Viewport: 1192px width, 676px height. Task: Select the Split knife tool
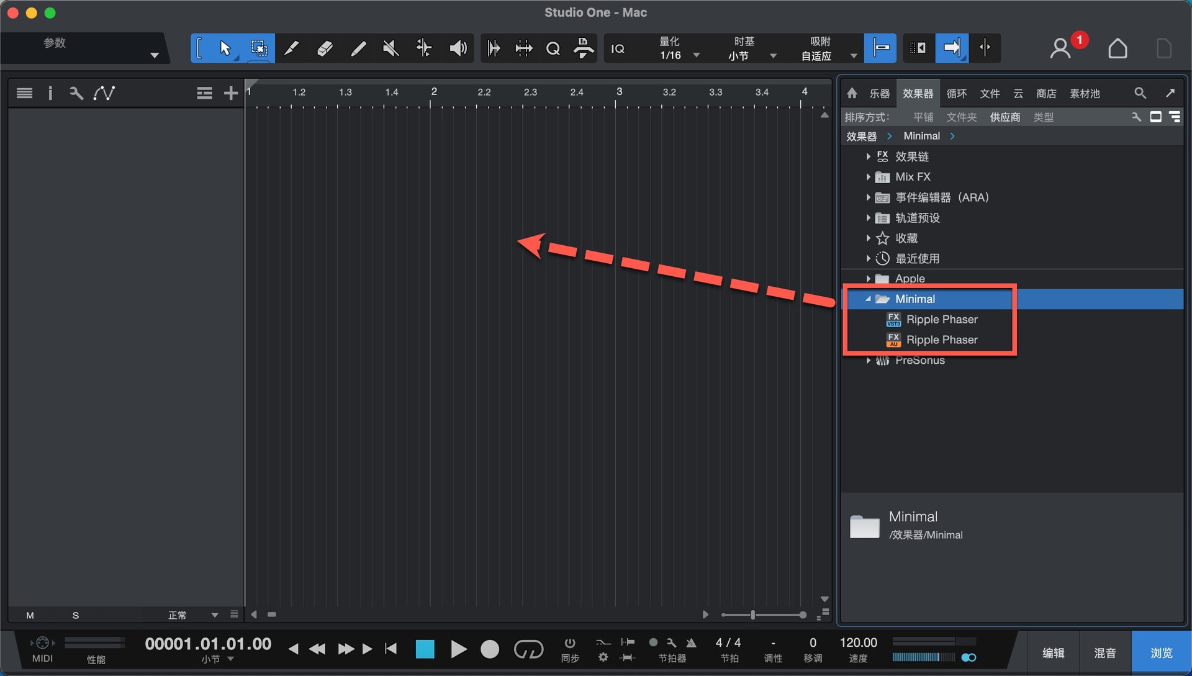click(291, 48)
